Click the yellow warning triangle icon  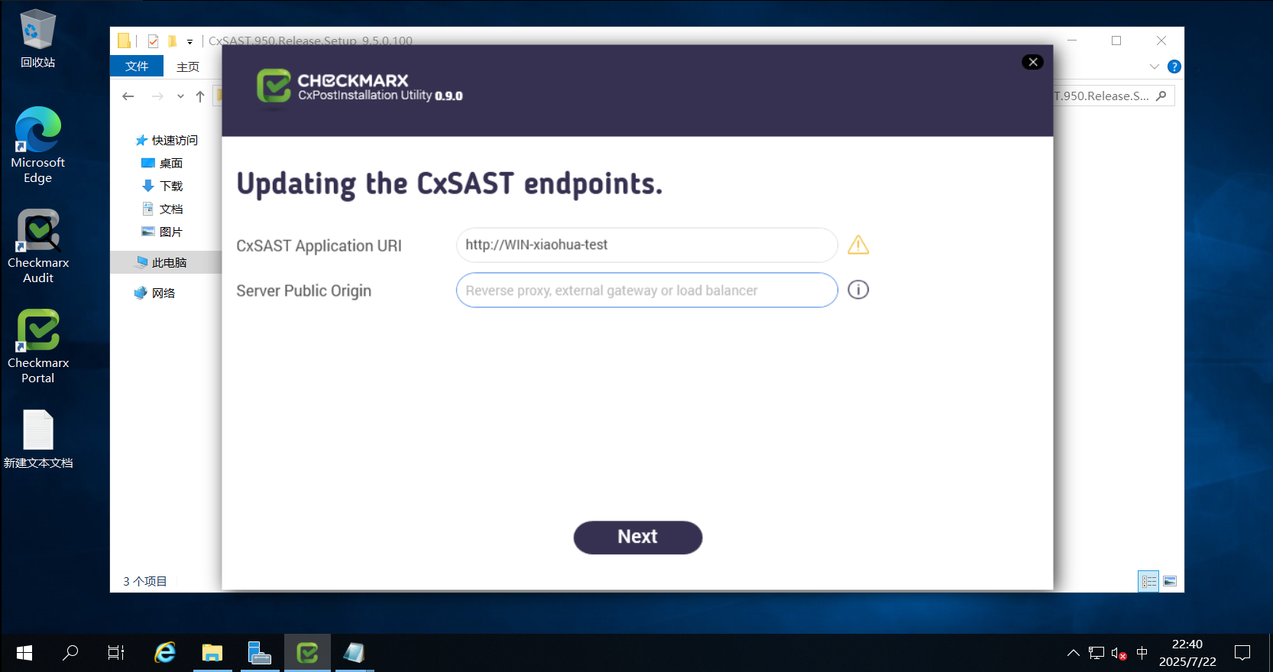pos(858,245)
